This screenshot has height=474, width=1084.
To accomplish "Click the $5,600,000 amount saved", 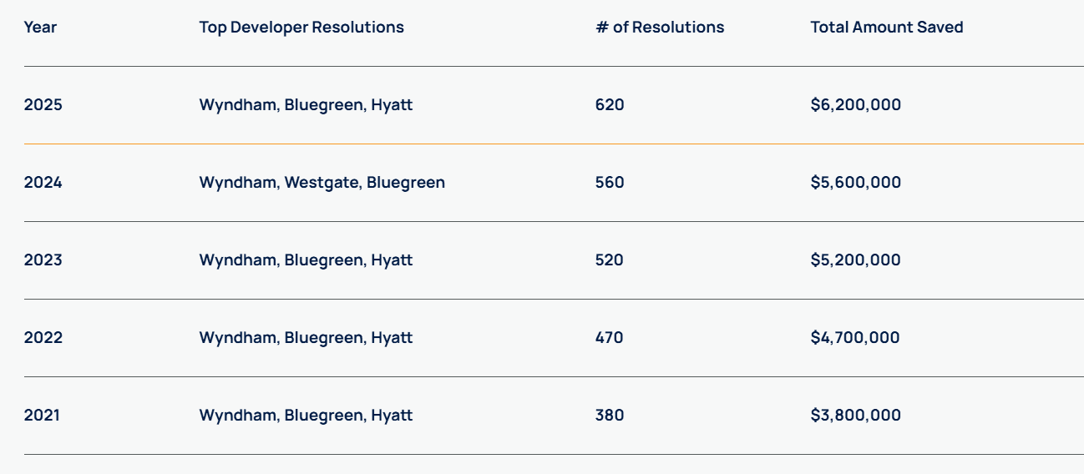I will tap(855, 183).
